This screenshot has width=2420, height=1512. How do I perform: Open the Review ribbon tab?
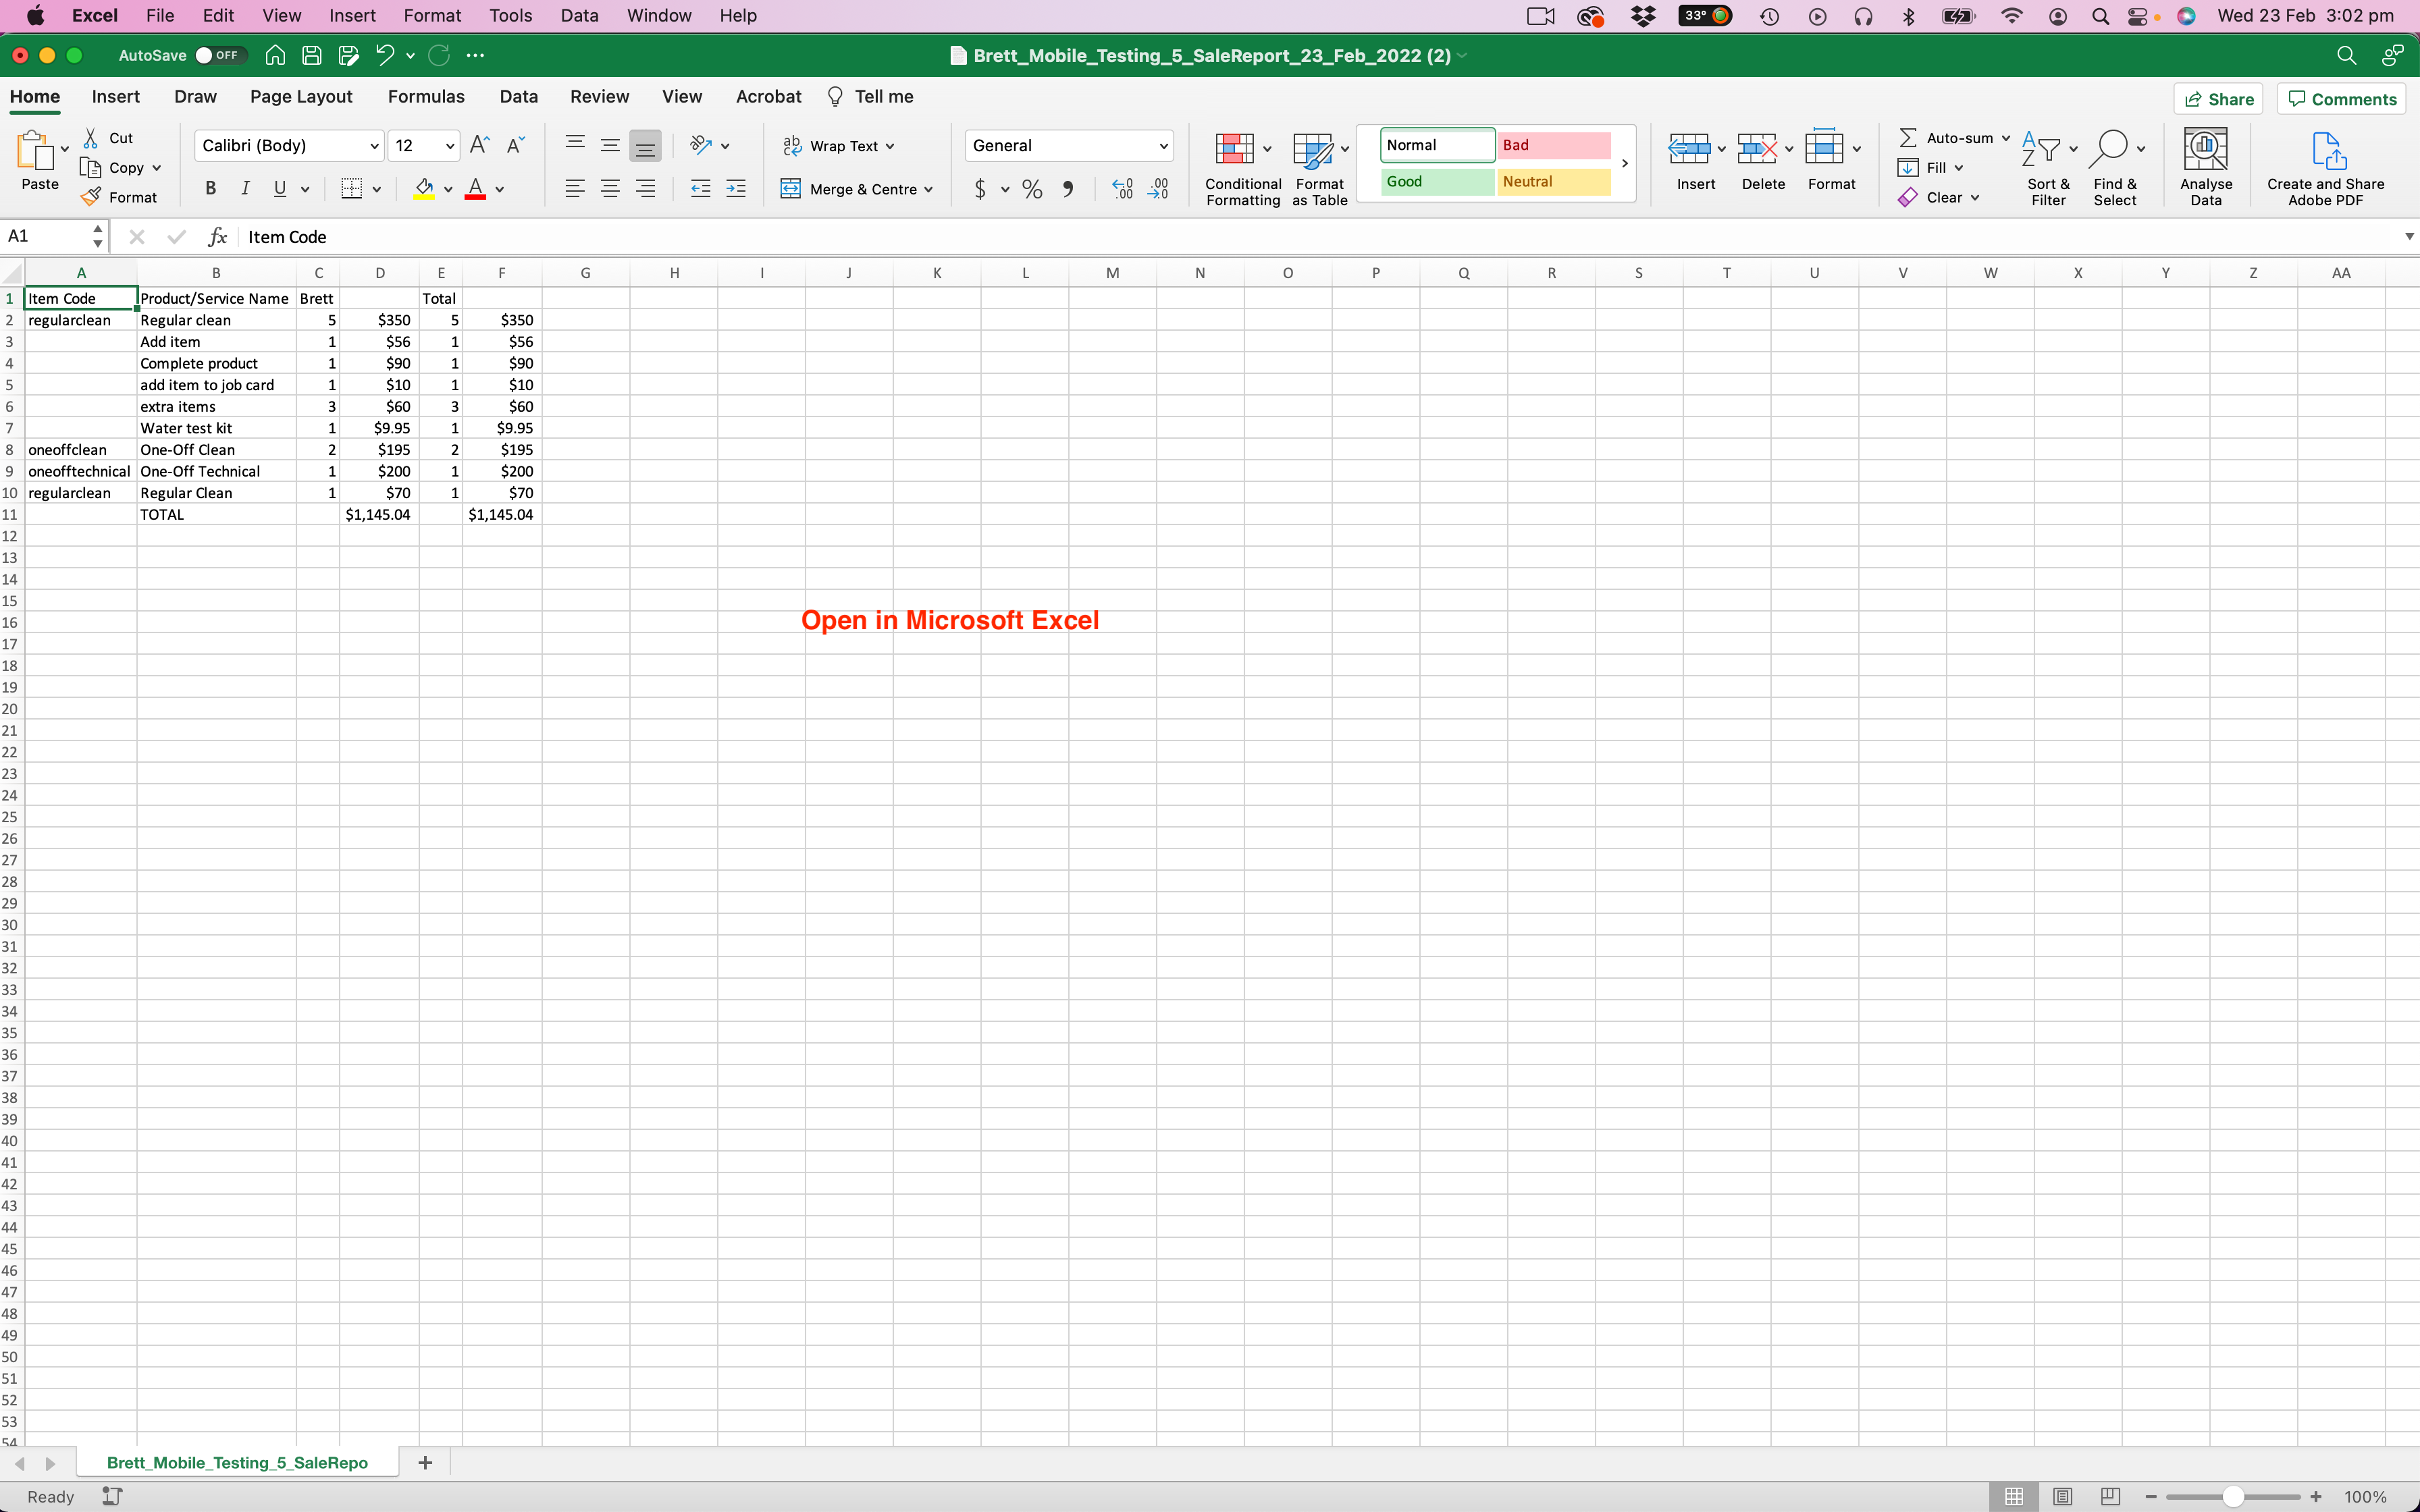point(599,97)
